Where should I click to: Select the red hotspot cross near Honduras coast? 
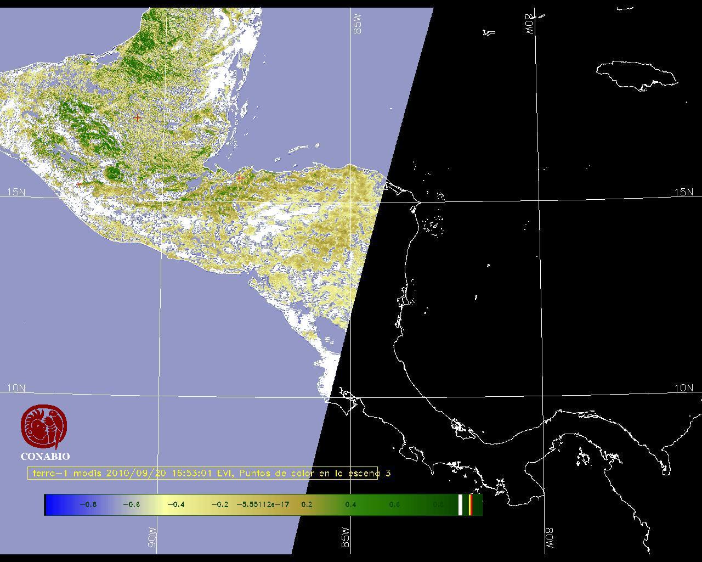click(240, 178)
